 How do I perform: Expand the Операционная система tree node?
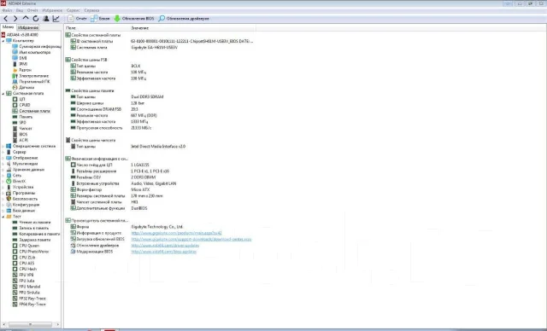[3, 146]
